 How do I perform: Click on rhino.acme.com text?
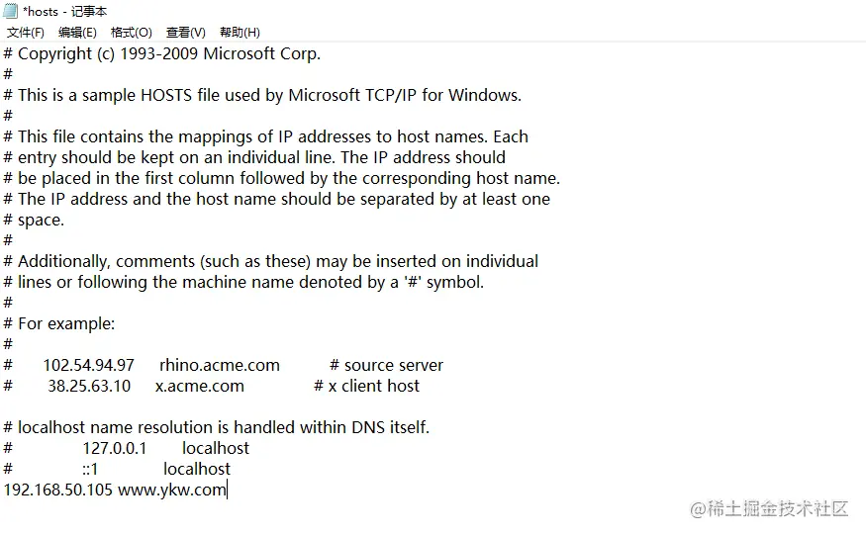[x=220, y=366]
